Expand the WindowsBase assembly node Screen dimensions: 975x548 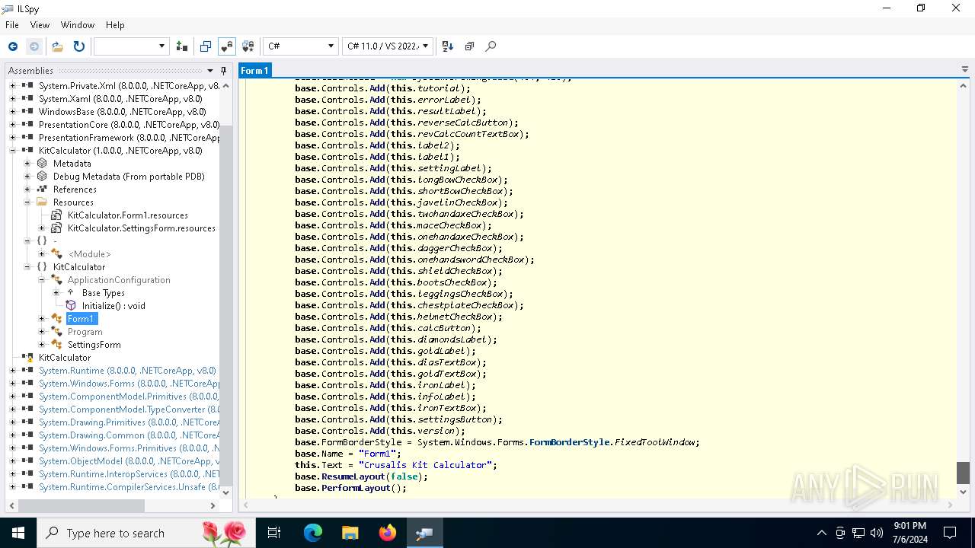pos(12,112)
